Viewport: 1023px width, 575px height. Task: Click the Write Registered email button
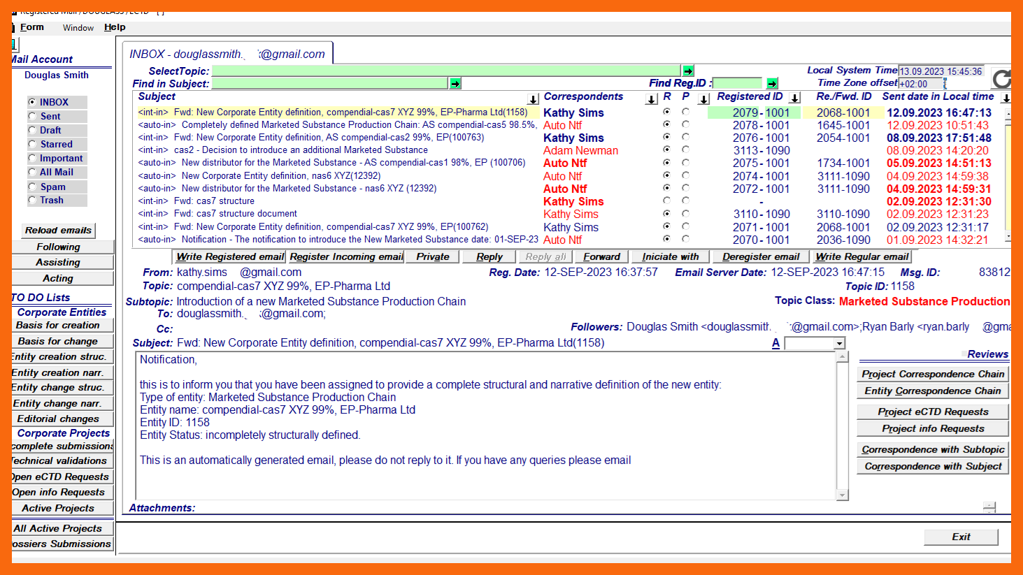(x=229, y=256)
